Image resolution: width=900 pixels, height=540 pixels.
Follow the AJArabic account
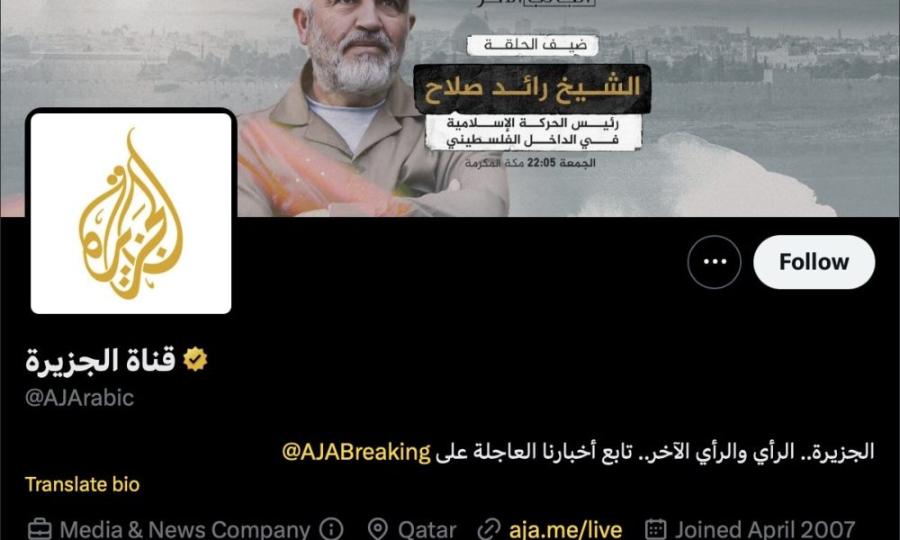pyautogui.click(x=814, y=262)
